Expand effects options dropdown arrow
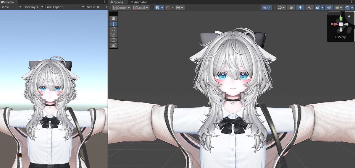The image size is (355, 168). click(x=322, y=8)
